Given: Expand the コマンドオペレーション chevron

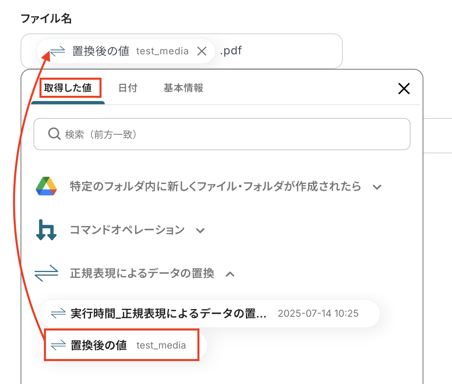Looking at the screenshot, I should click(200, 231).
